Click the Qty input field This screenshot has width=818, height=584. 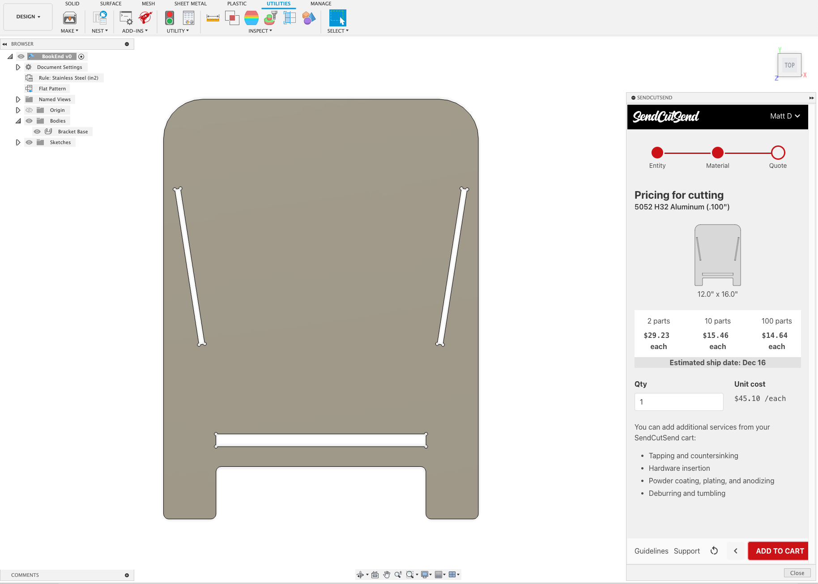(679, 402)
